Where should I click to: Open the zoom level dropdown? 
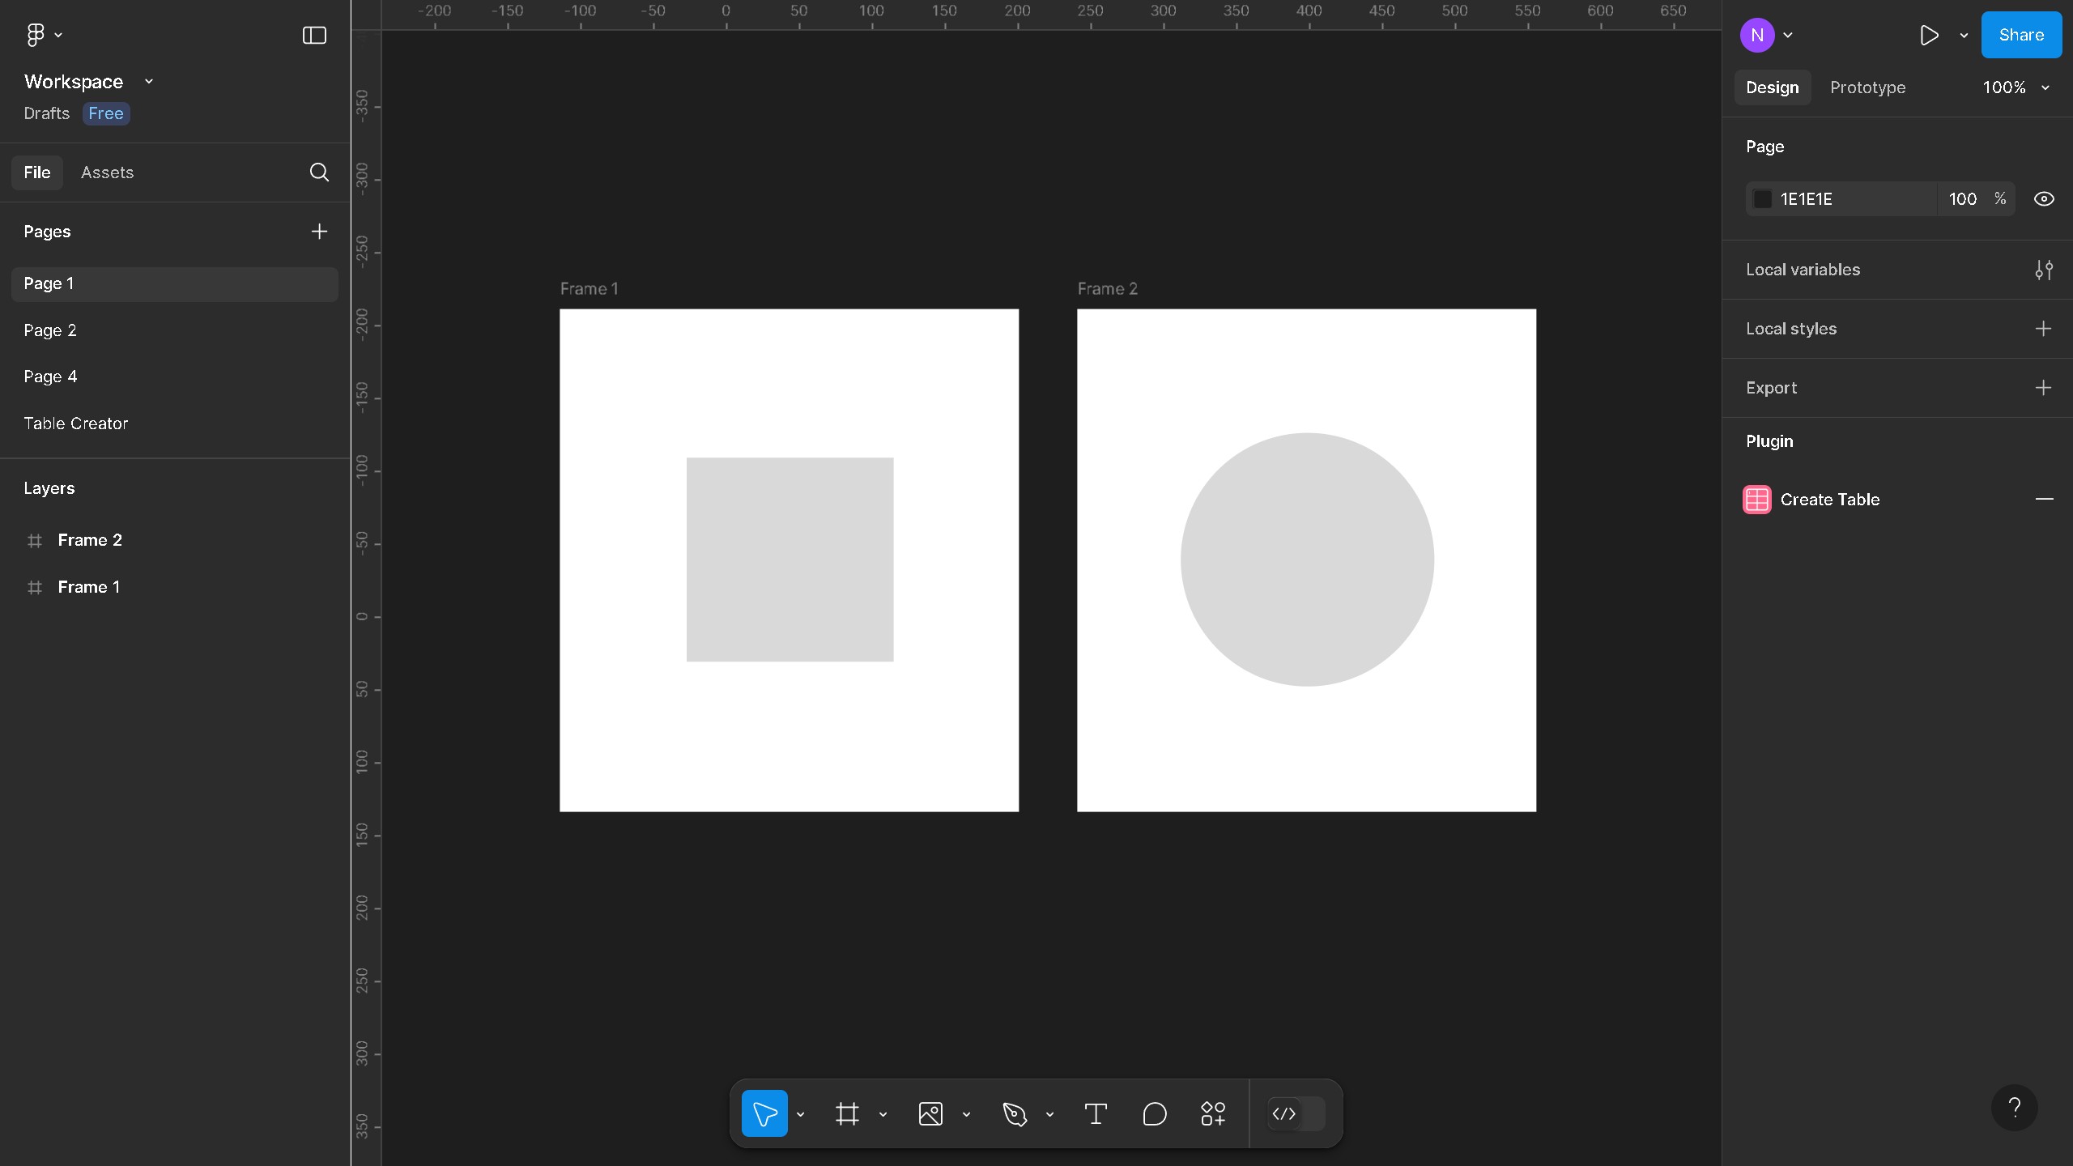(x=2016, y=87)
